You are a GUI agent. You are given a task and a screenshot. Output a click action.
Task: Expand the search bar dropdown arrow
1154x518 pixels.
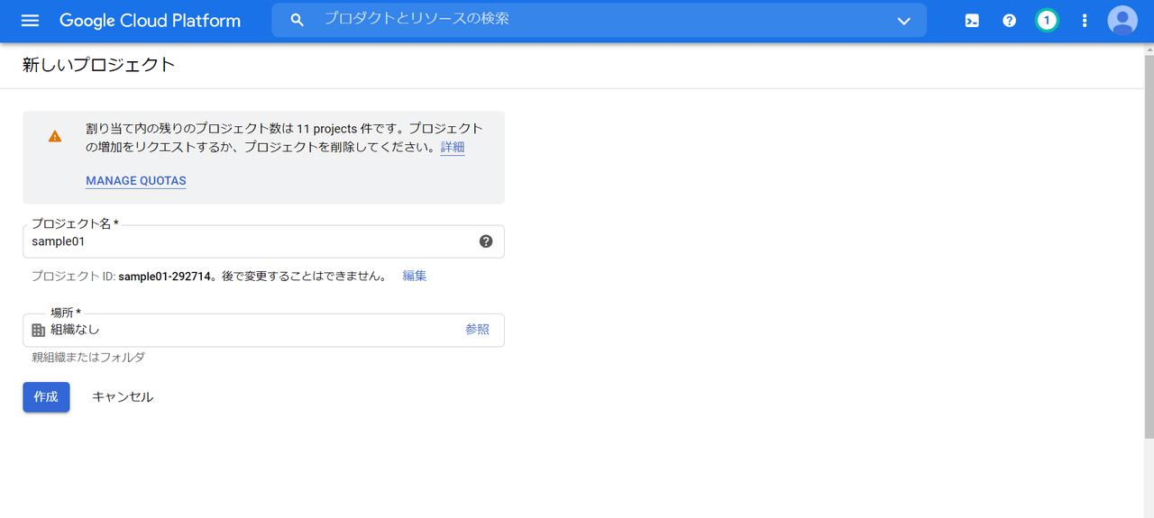point(904,21)
